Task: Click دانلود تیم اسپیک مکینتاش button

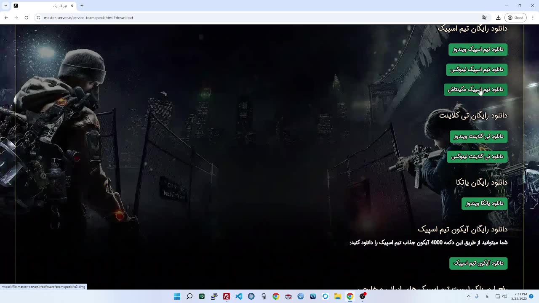Action: tap(475, 90)
